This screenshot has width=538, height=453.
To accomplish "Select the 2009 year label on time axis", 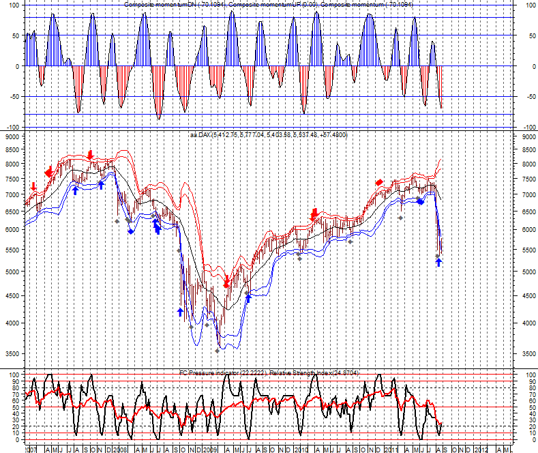I will [210, 450].
